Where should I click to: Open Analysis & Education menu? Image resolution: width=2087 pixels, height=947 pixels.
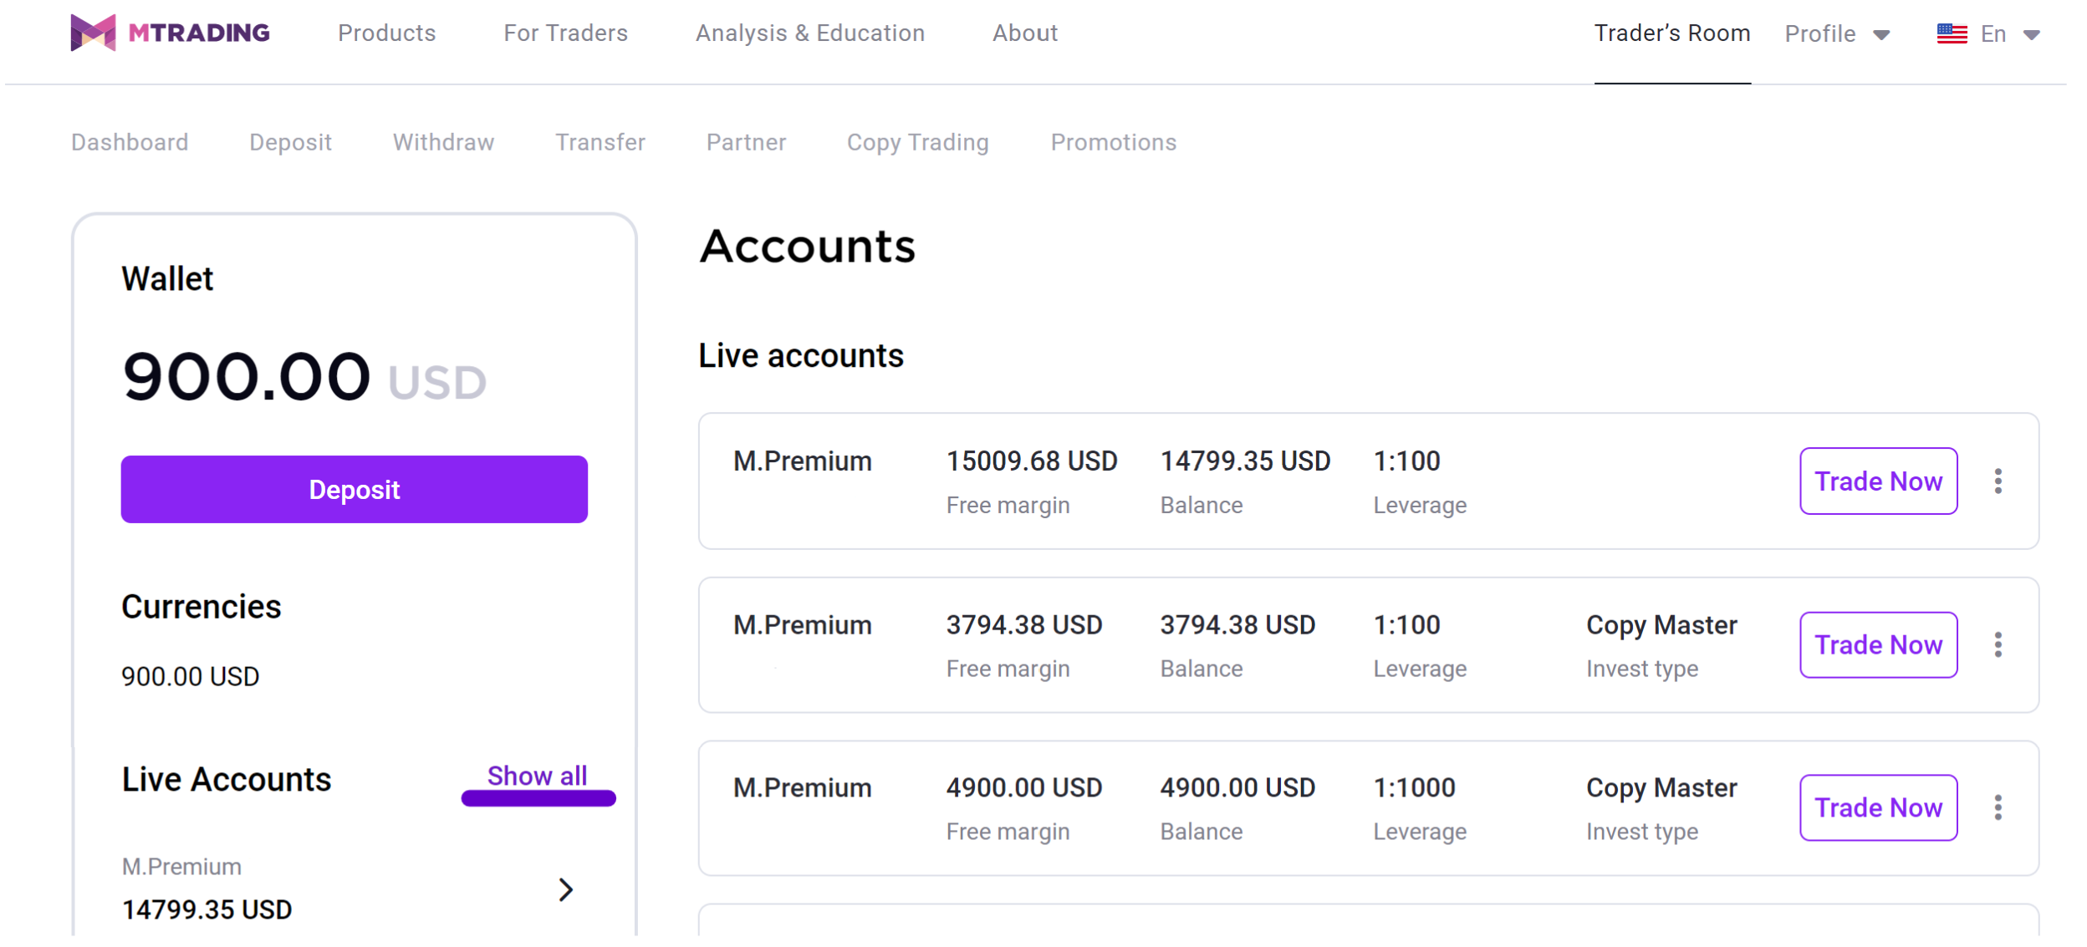point(809,33)
